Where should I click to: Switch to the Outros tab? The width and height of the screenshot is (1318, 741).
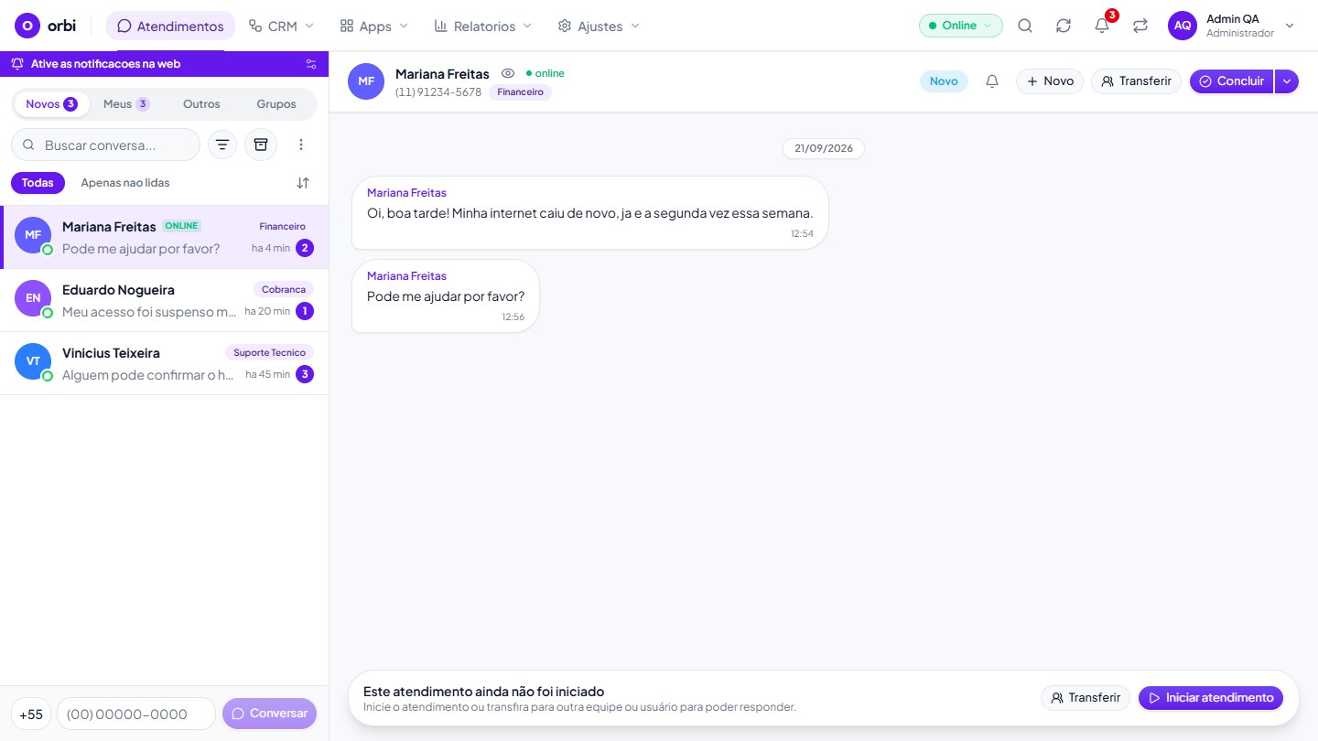201,104
